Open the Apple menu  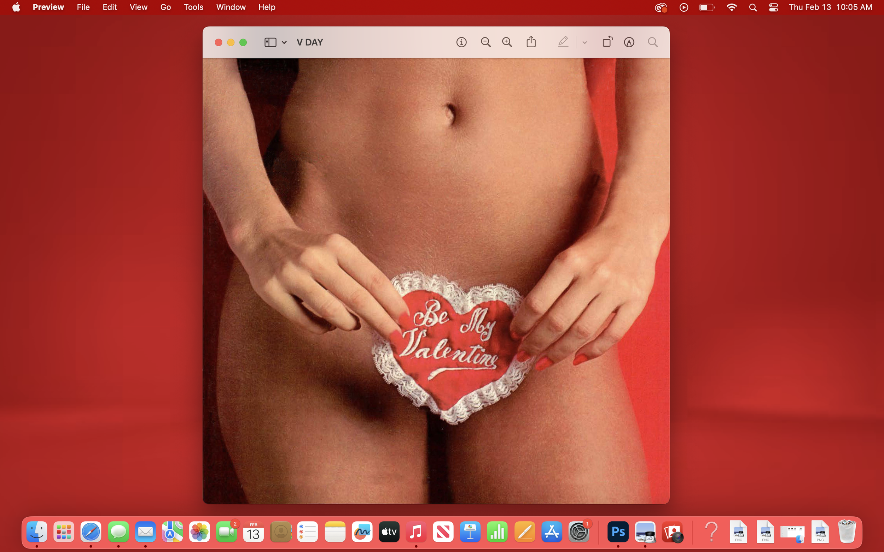click(x=16, y=7)
